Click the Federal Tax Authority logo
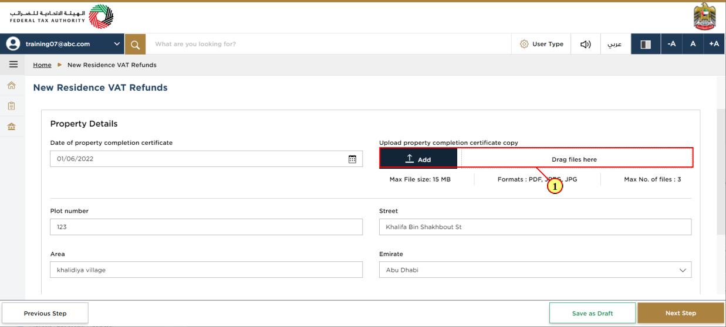 61,17
